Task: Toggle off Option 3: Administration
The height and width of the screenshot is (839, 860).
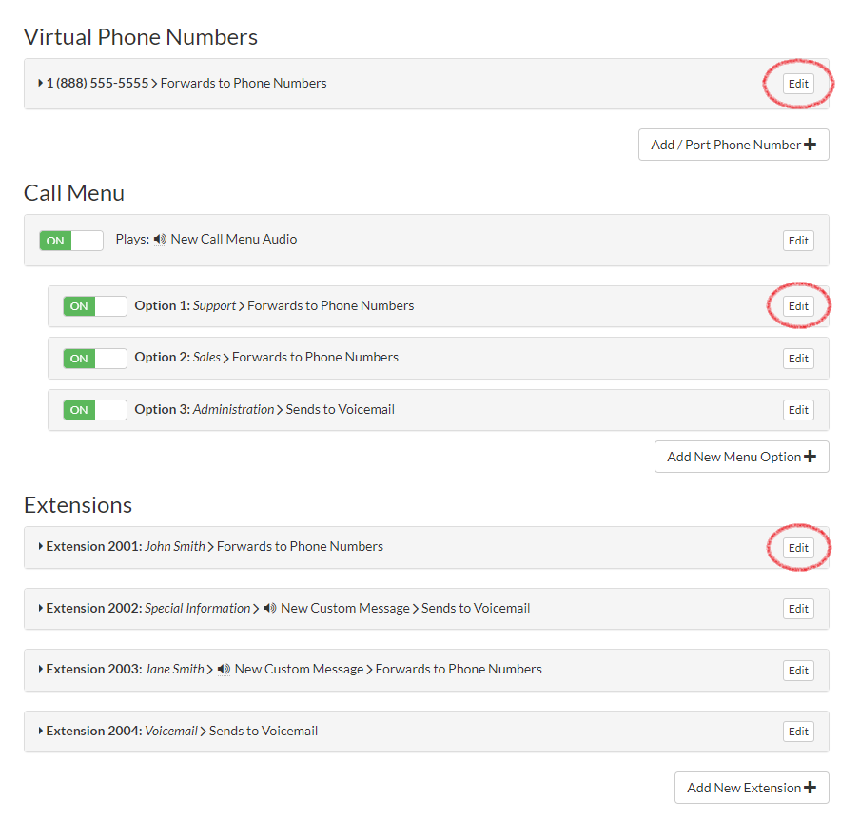Action: click(x=94, y=409)
